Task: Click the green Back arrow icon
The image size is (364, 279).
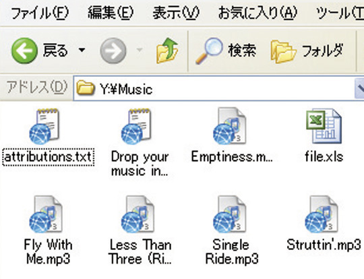Action: (24, 51)
